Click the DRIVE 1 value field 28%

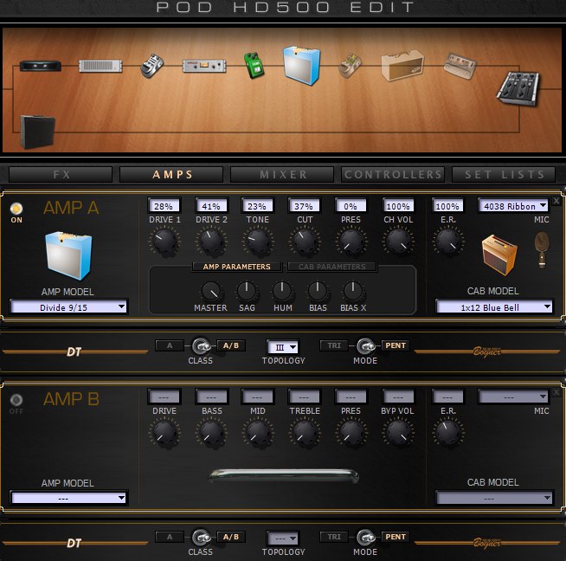pos(164,206)
